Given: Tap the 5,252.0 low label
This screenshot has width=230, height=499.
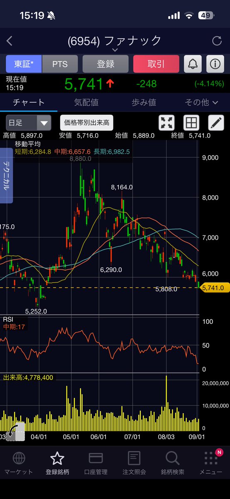Looking at the screenshot, I should [36, 311].
